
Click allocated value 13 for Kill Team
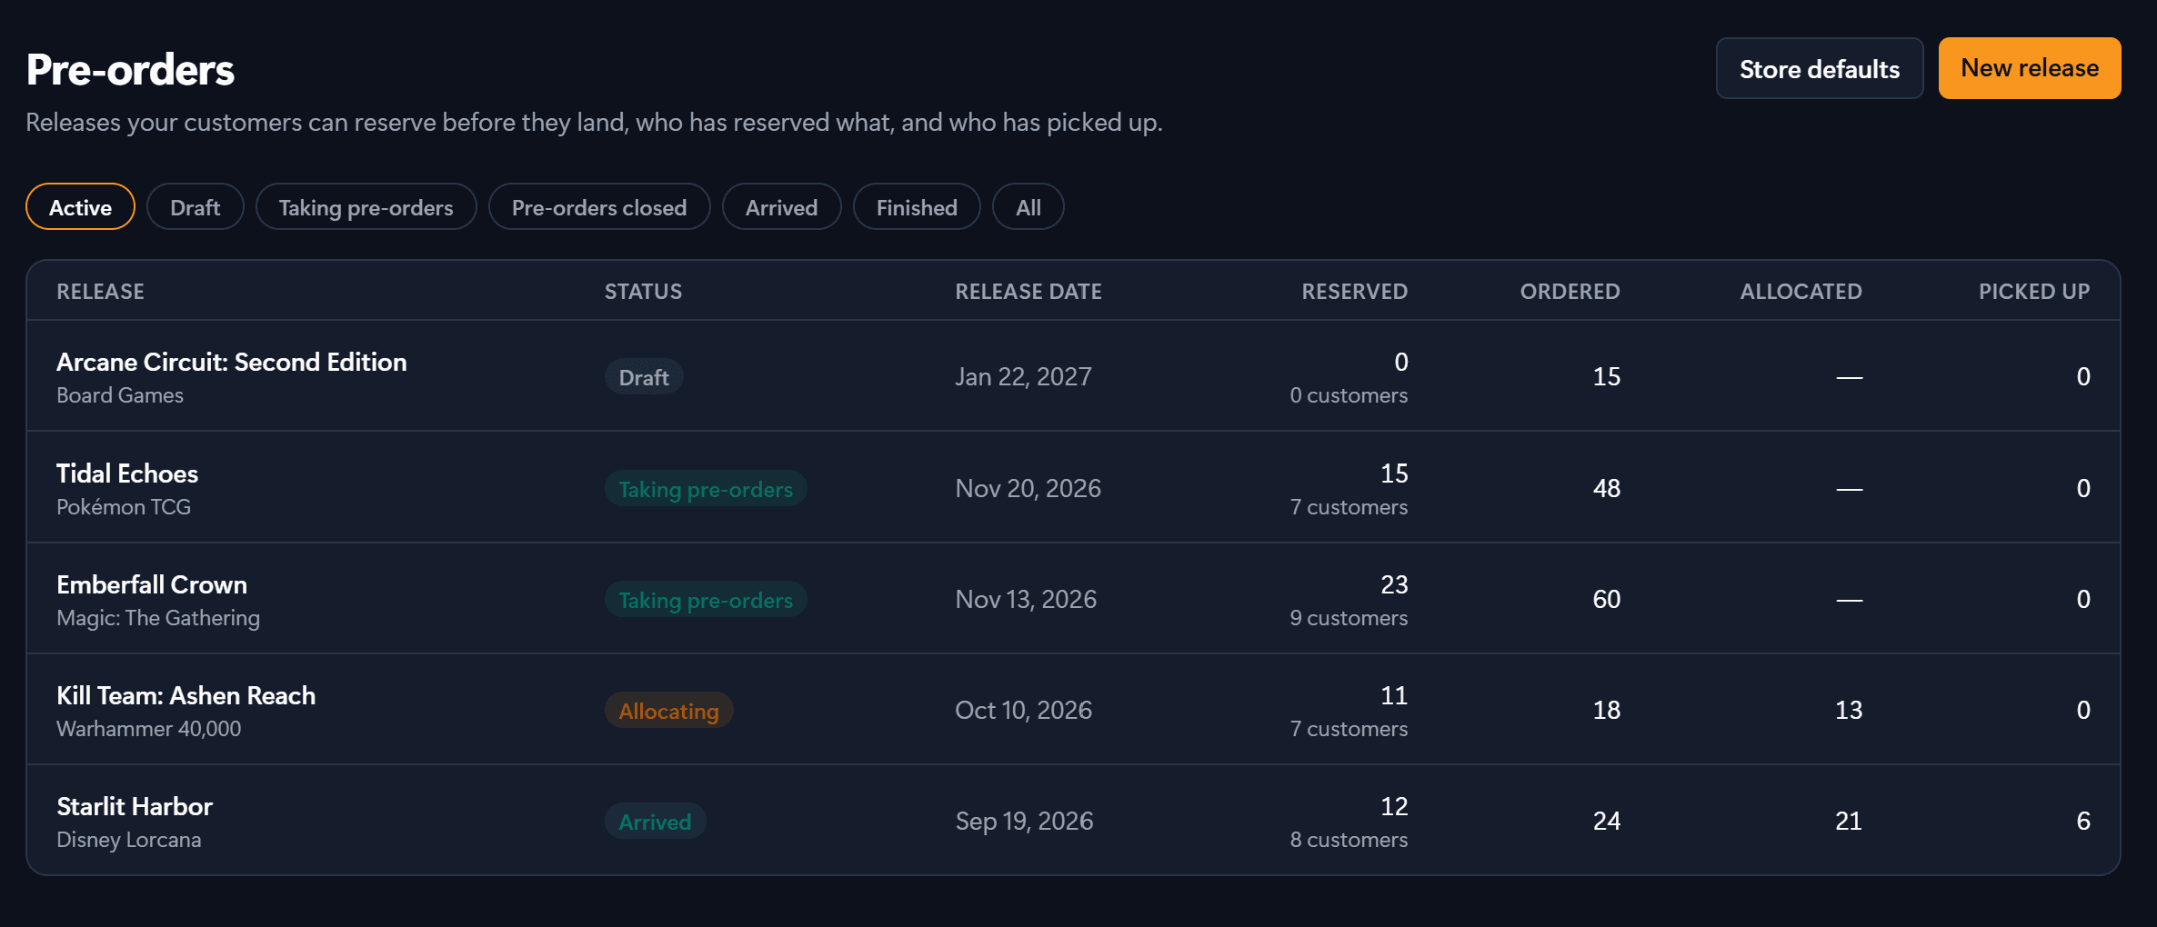coord(1848,710)
